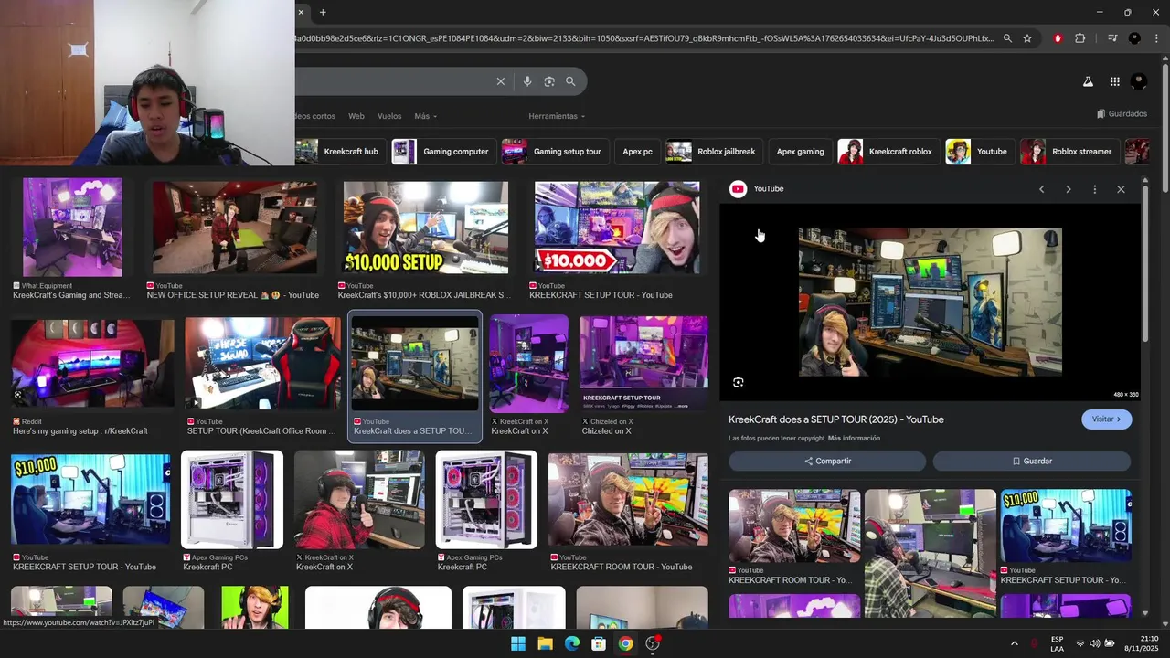This screenshot has width=1170, height=658.
Task: Open KreekCraft's $10,000+ ROBLOX JAILBREAK thumbnail
Action: pyautogui.click(x=425, y=228)
